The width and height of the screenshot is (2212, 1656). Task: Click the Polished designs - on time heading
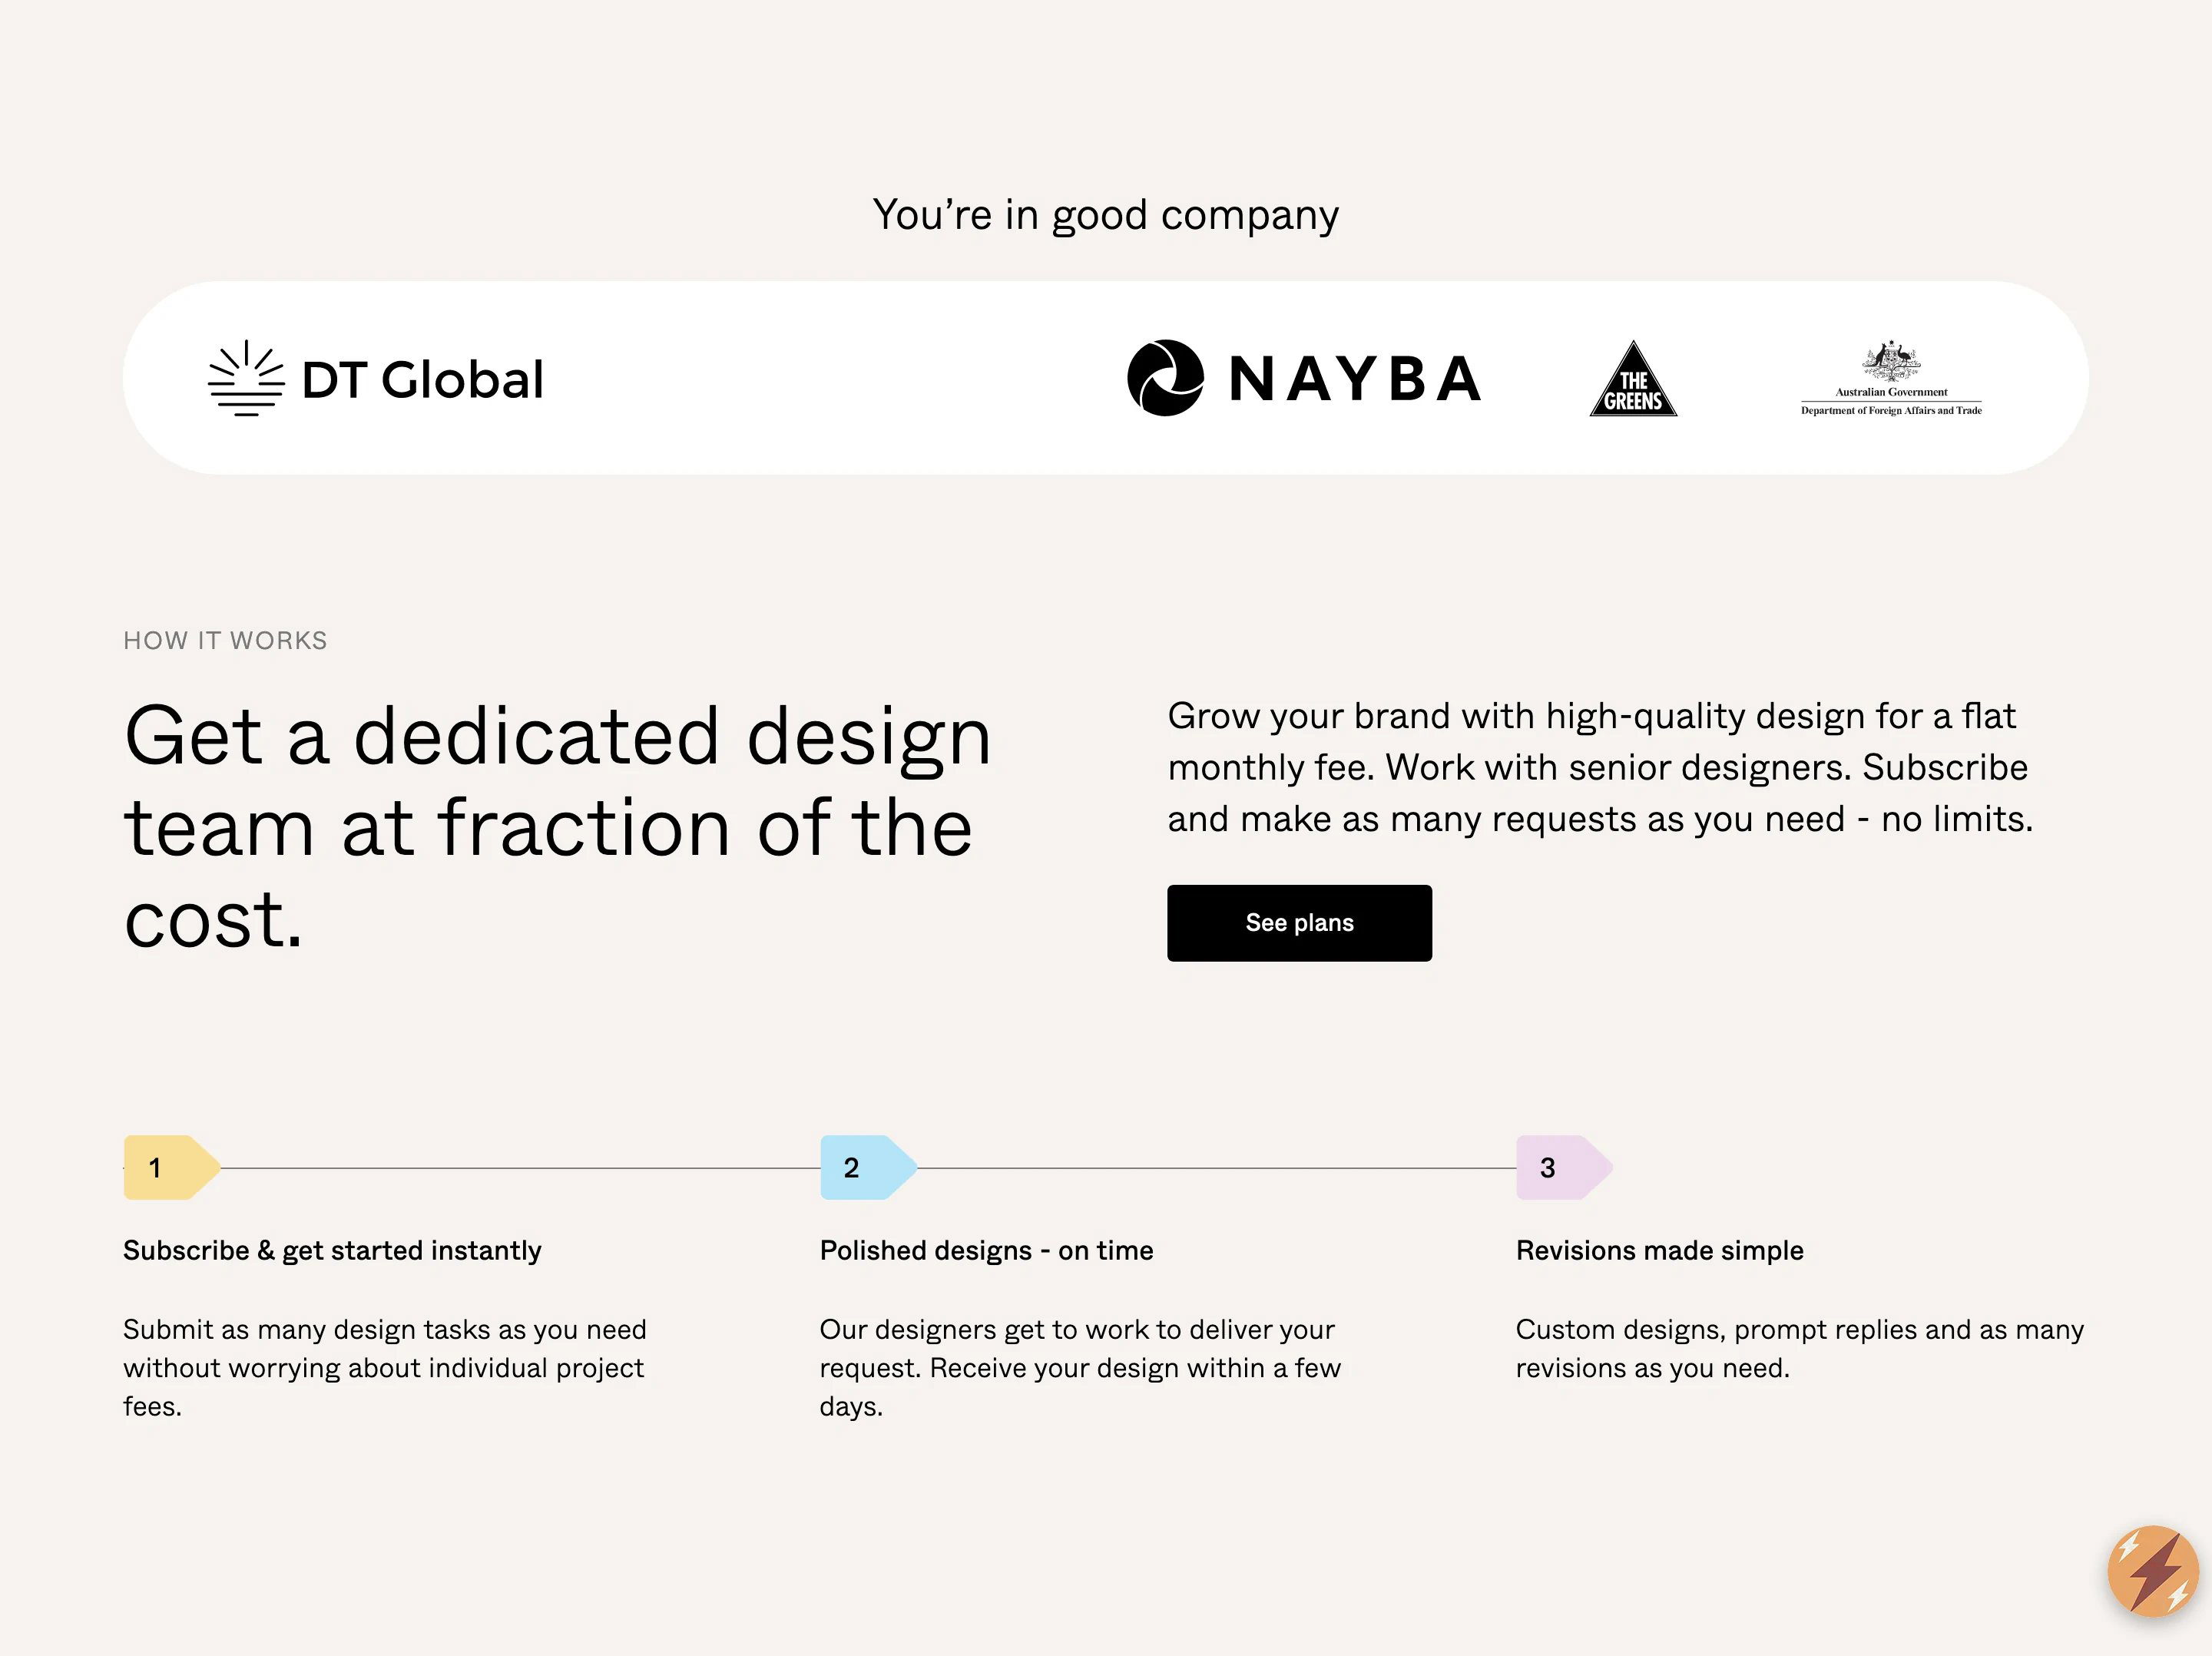click(x=986, y=1251)
